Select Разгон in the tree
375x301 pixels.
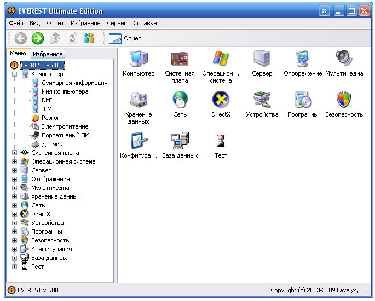(x=51, y=118)
